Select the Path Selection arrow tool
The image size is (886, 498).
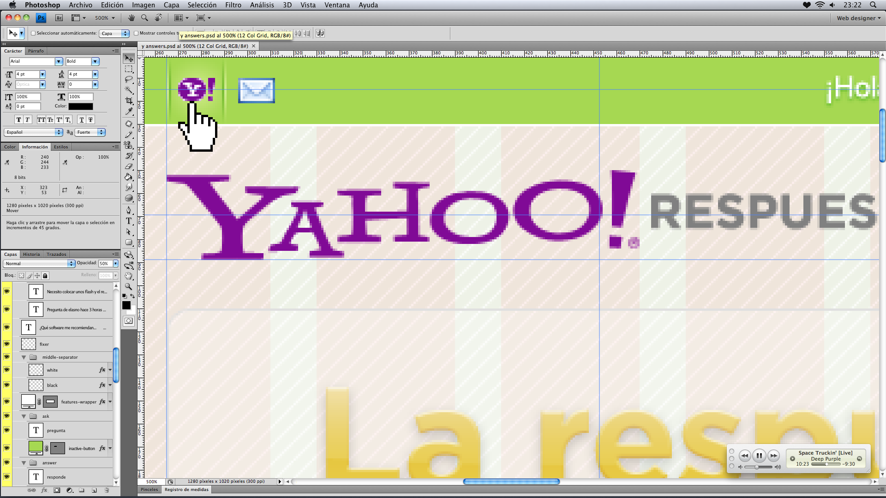click(x=129, y=231)
